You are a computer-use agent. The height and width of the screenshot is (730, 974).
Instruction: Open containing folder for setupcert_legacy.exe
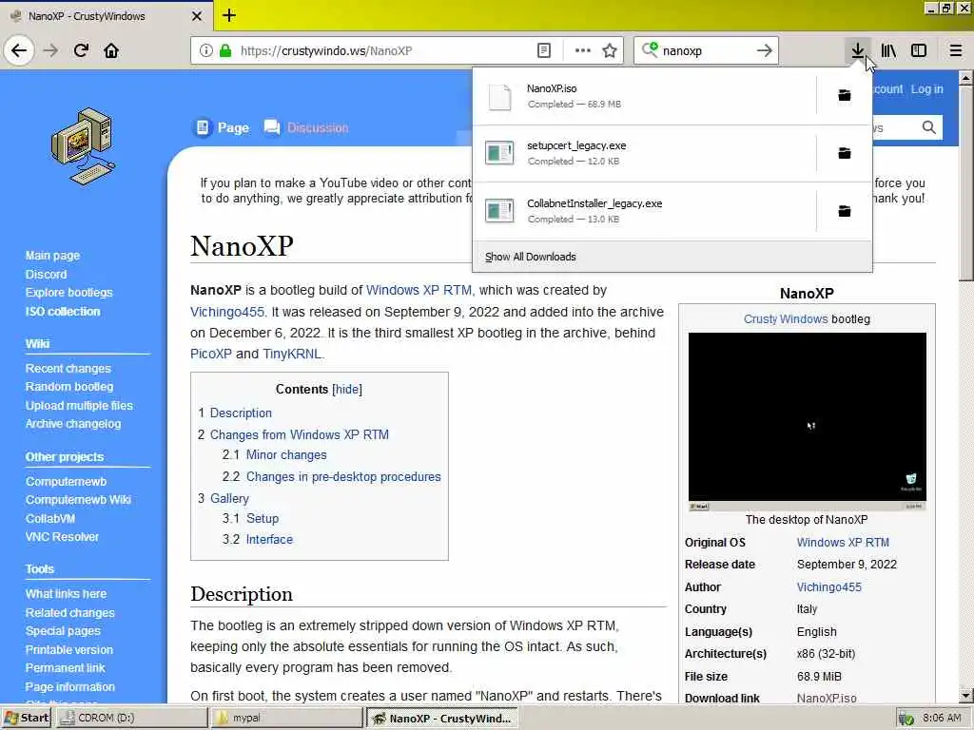coord(845,153)
